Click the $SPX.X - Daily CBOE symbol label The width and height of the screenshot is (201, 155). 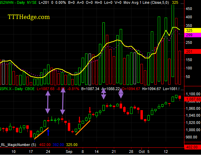17,89
